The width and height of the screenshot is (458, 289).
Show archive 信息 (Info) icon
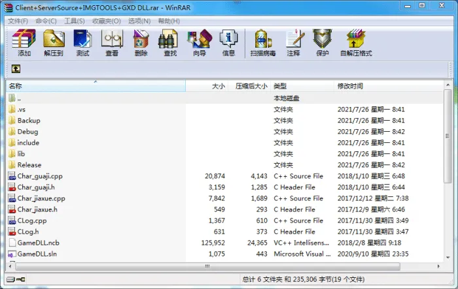229,42
